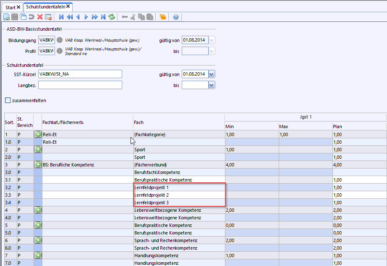The width and height of the screenshot is (387, 266).
Task: Switch to the Start tab
Action: (x=10, y=7)
